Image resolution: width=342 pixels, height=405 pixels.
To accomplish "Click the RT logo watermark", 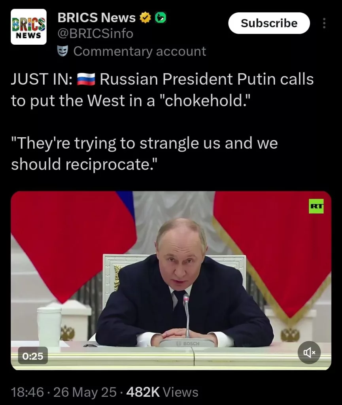I will pyautogui.click(x=316, y=206).
